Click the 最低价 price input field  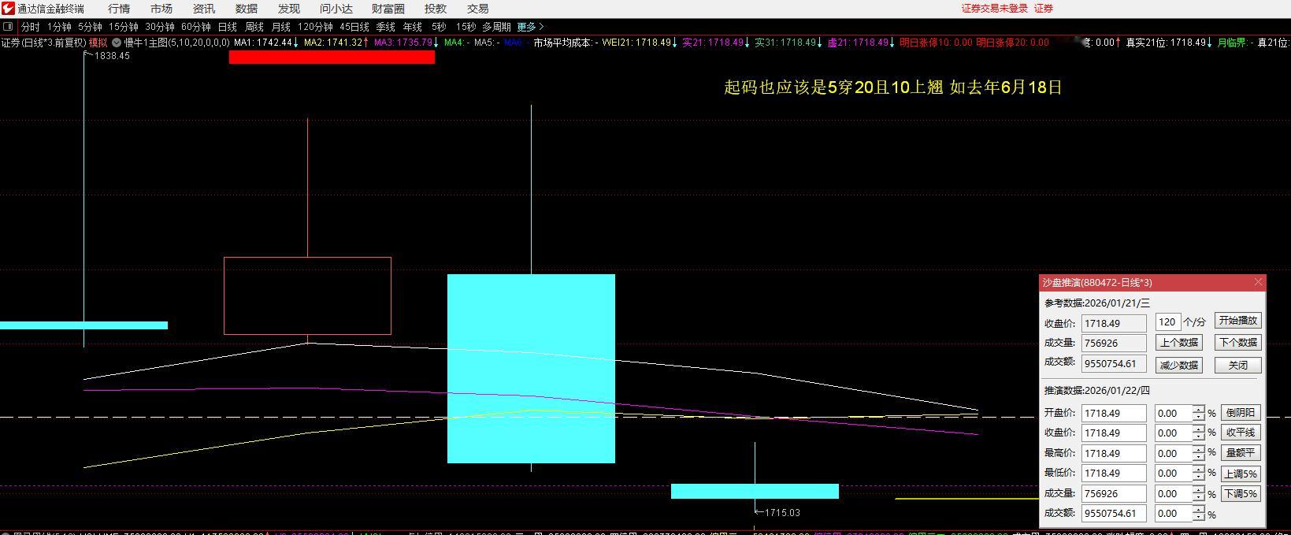(1114, 473)
